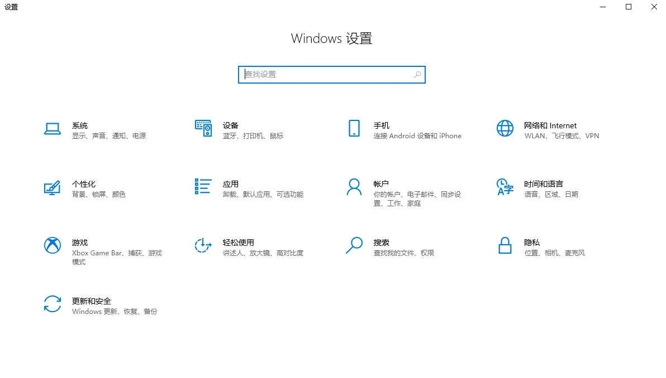The height and width of the screenshot is (378, 666).
Task: Click the text 卸载、默认应用、可选功能
Action: point(263,194)
